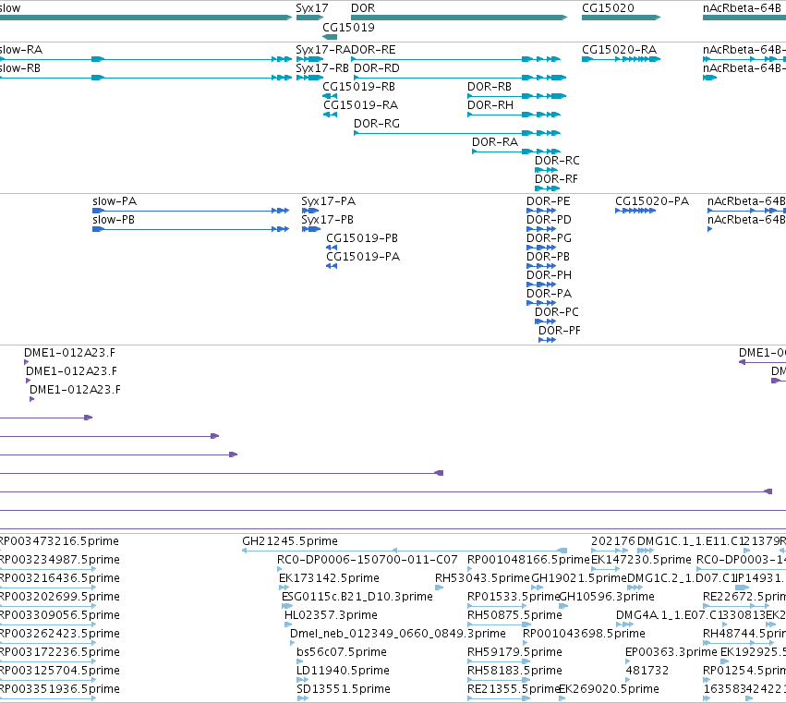786x703 pixels.
Task: Select the CG15019-PA protein label
Action: [x=363, y=257]
